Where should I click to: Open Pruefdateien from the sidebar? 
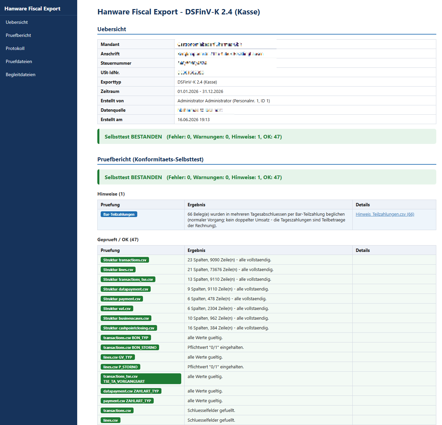[19, 61]
